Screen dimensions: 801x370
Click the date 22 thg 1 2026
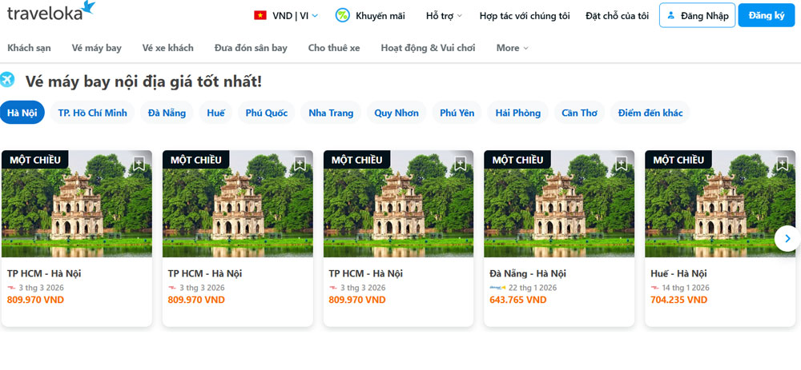tap(533, 288)
